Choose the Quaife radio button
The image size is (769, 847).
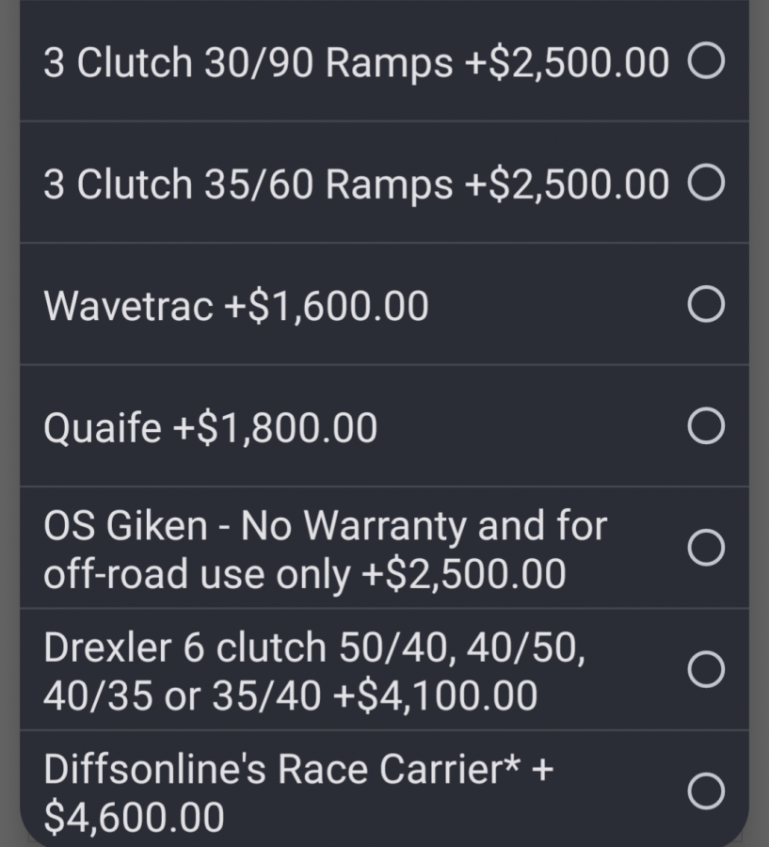pos(706,426)
